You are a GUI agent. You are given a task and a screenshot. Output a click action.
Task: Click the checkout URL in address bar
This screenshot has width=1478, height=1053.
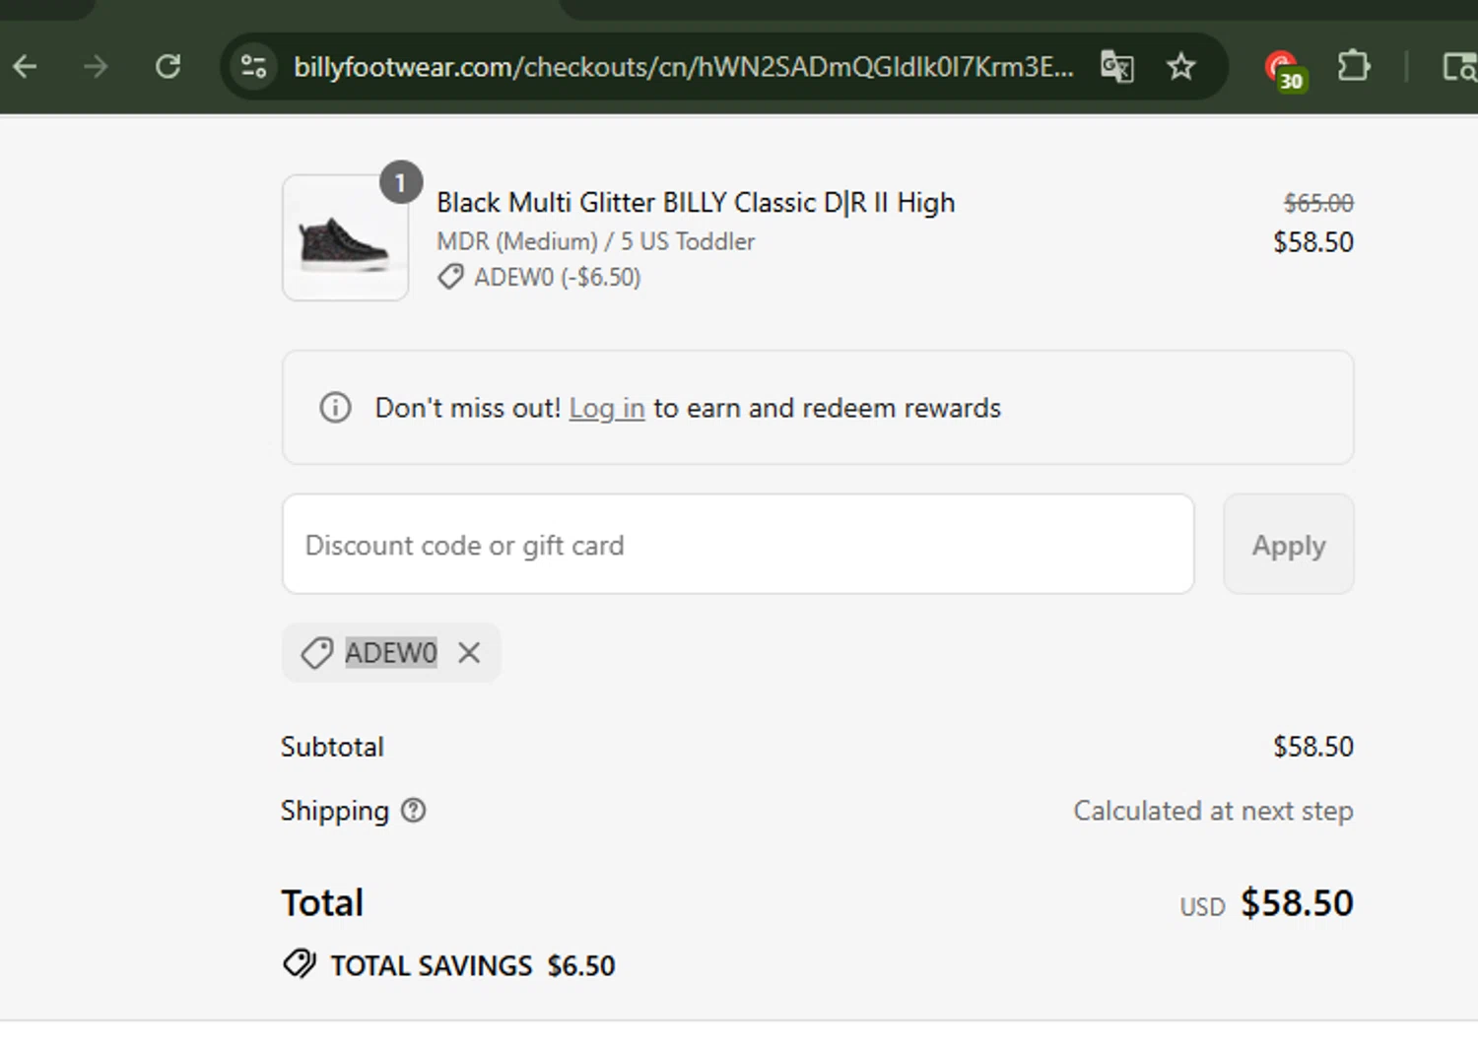[684, 67]
